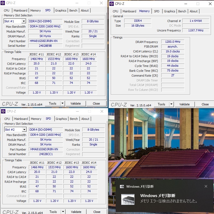214x214 pixels.
Task: Click the small icon beside notification title
Action: pyautogui.click(x=122, y=186)
